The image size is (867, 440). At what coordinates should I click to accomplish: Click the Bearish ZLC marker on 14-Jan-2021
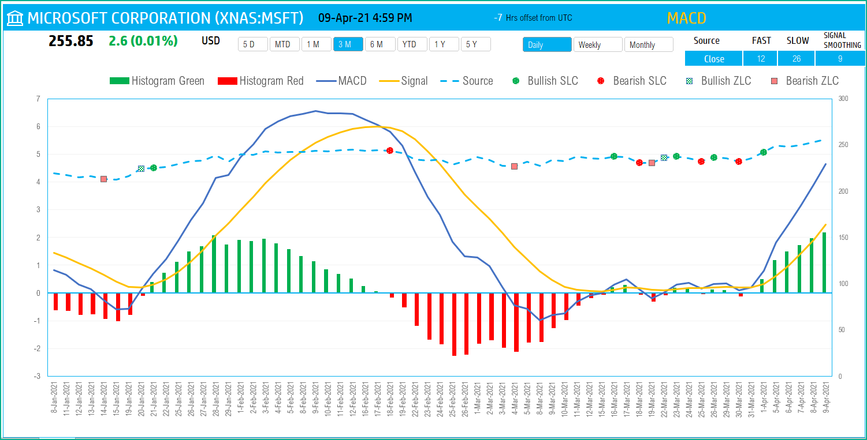click(103, 179)
